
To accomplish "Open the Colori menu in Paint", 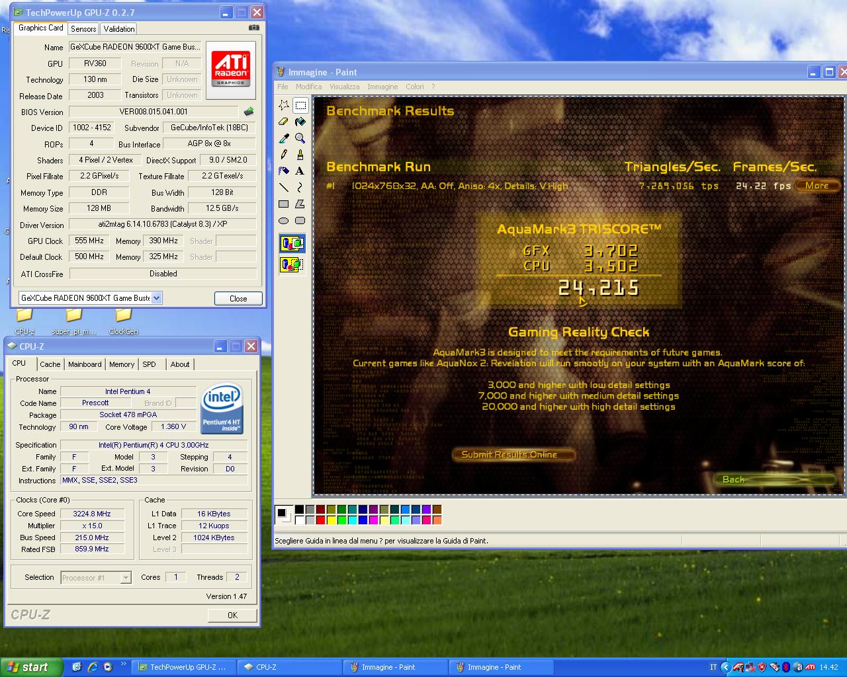I will click(x=415, y=87).
